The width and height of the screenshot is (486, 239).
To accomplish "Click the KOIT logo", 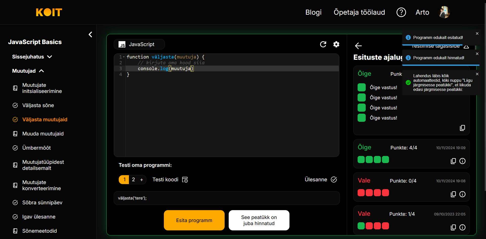I will pyautogui.click(x=49, y=12).
